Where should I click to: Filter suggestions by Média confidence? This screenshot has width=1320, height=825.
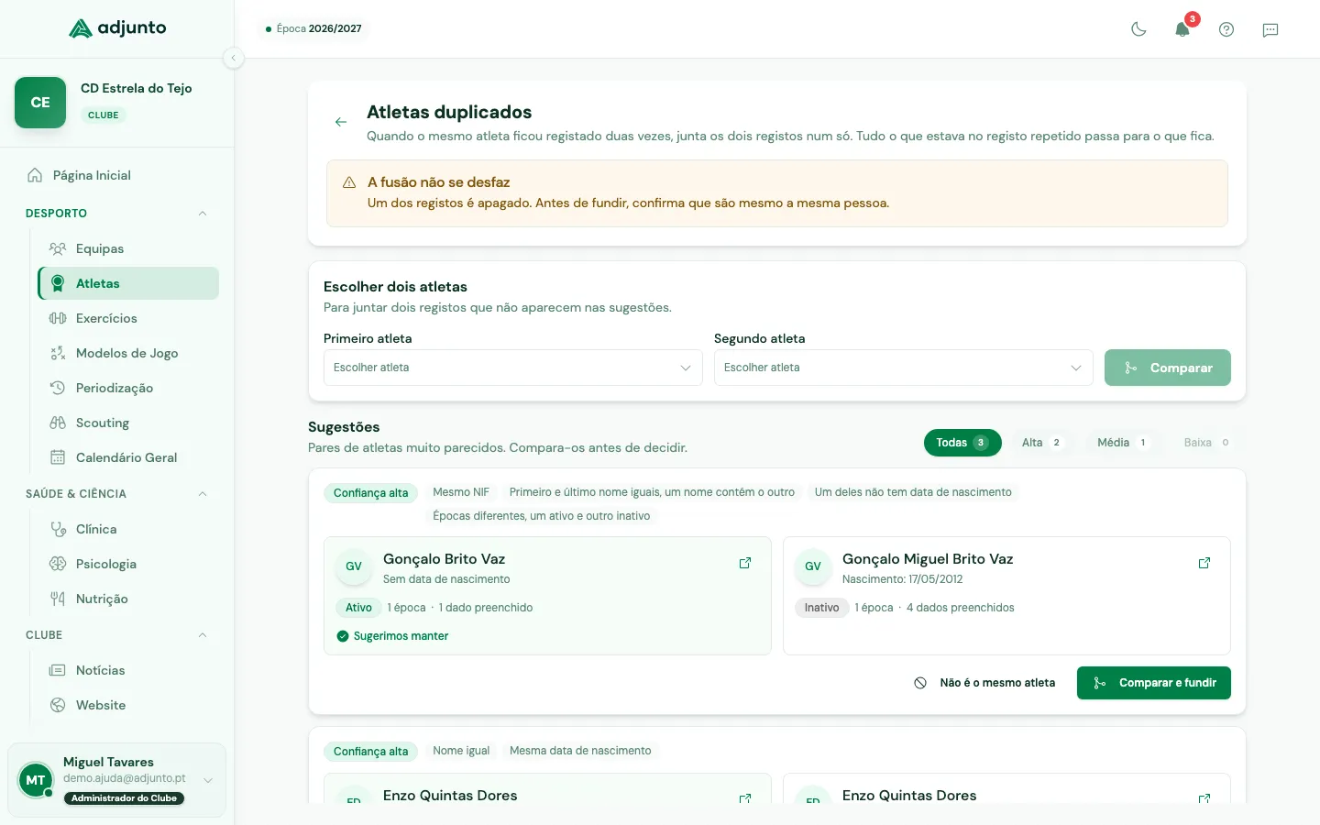[1123, 443]
